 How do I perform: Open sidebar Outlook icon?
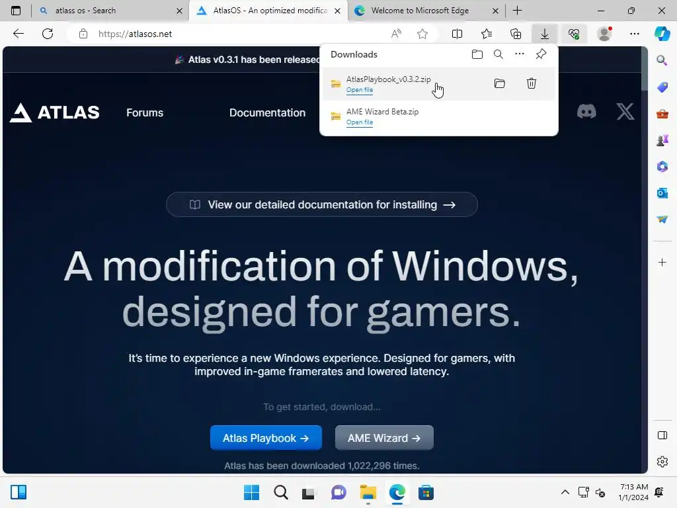tap(662, 193)
